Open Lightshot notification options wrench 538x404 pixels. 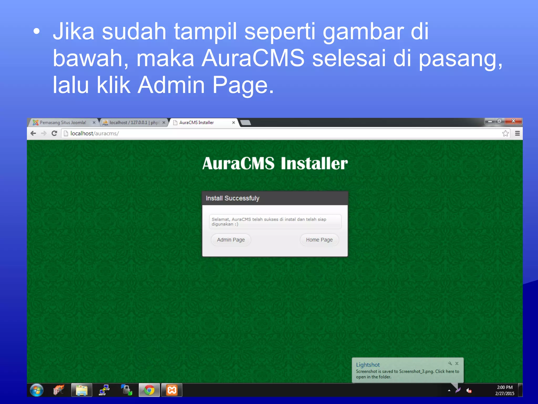tap(450, 363)
